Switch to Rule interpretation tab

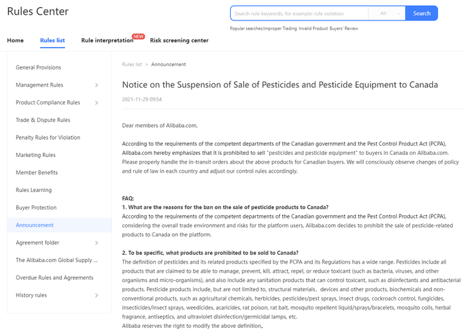click(107, 40)
